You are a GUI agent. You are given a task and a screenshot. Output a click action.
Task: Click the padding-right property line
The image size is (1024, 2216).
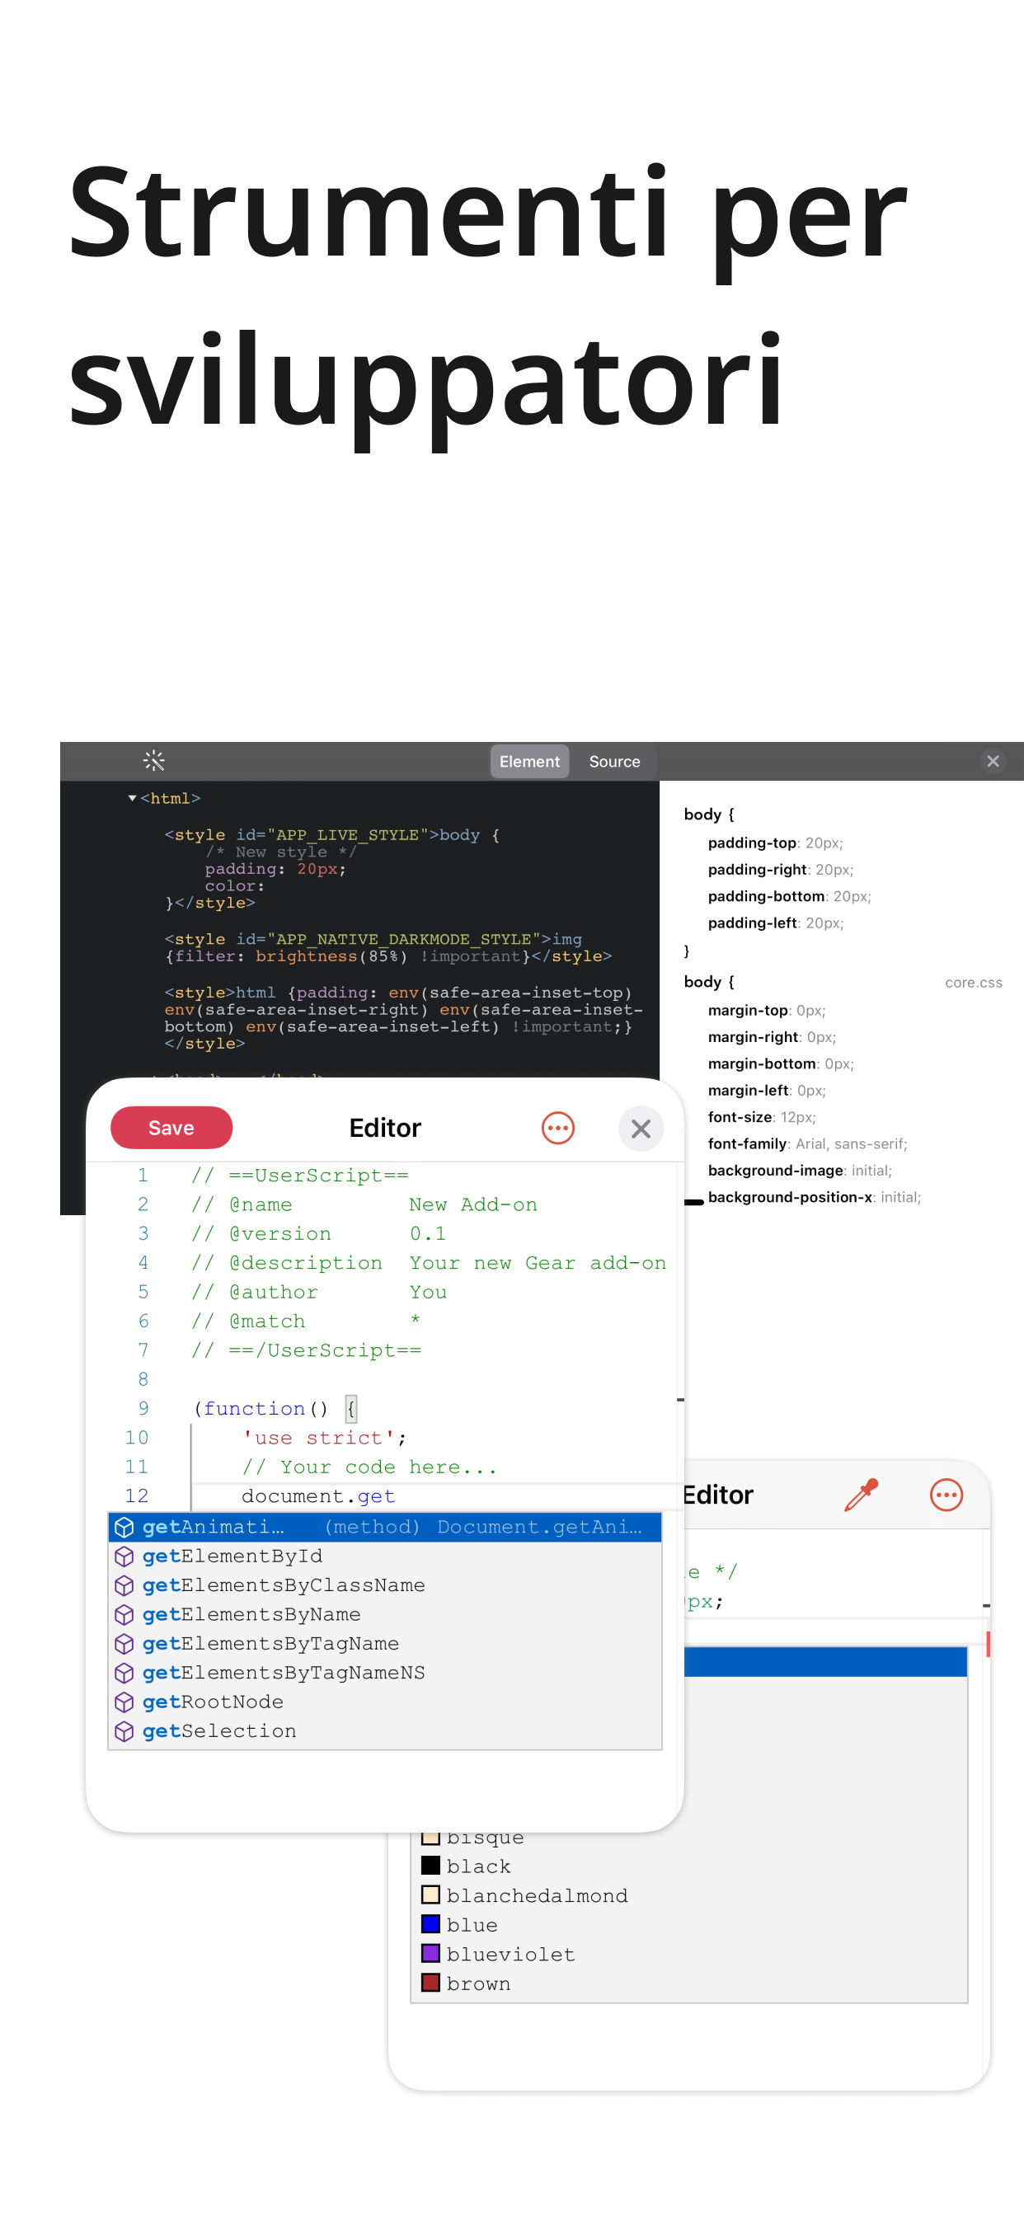(x=781, y=870)
